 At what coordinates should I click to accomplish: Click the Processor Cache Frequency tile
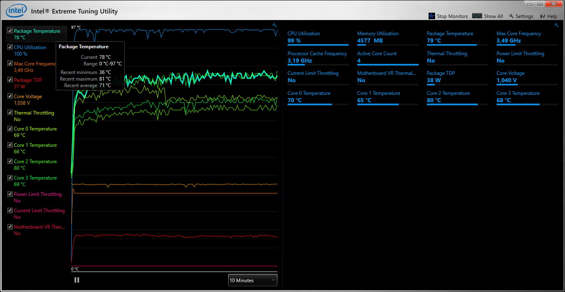pyautogui.click(x=318, y=58)
